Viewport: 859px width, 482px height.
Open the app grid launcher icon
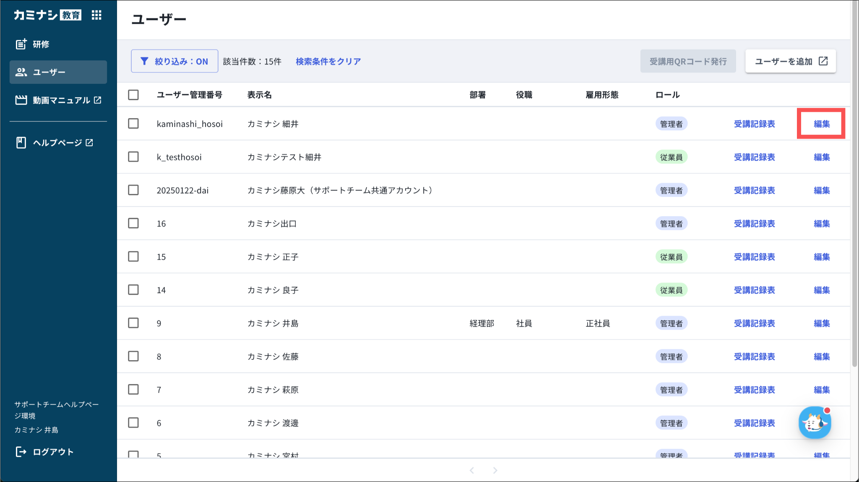coord(96,15)
